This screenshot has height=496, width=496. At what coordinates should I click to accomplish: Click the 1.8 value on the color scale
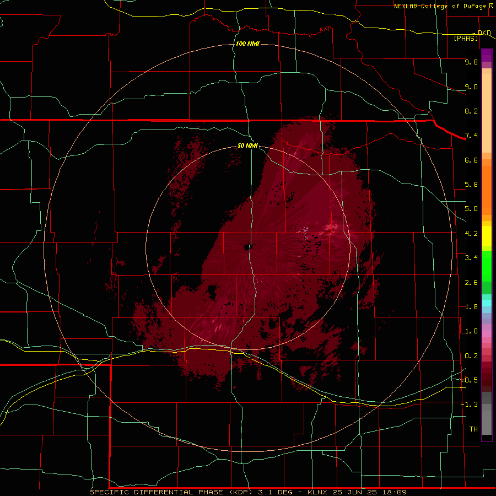coord(471,307)
